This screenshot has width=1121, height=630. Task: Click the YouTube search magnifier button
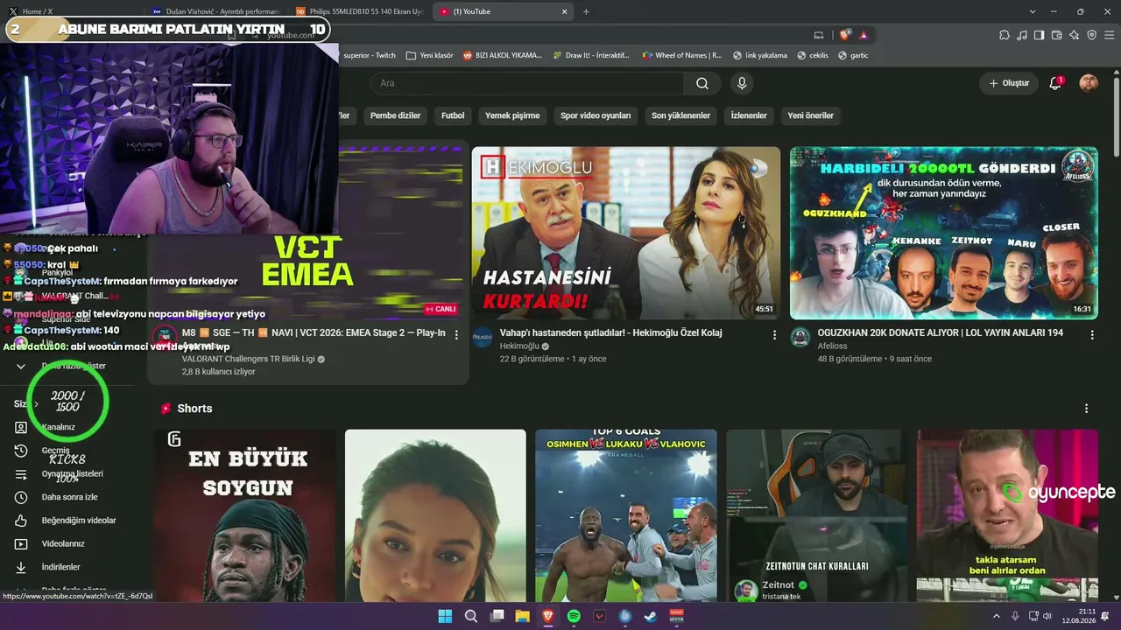click(702, 83)
